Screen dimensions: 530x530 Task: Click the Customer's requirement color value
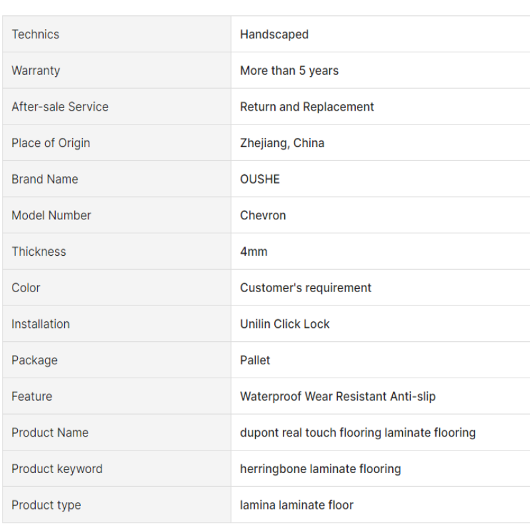tap(305, 288)
